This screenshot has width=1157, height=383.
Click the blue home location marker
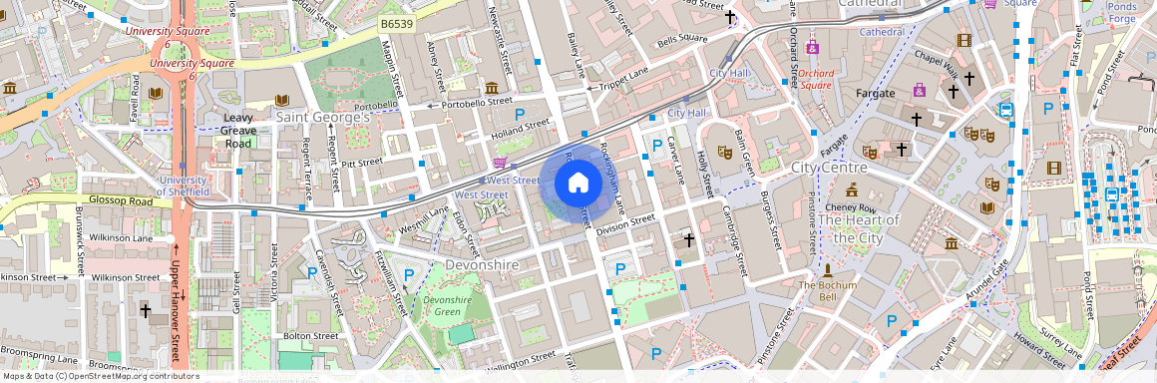(x=578, y=184)
